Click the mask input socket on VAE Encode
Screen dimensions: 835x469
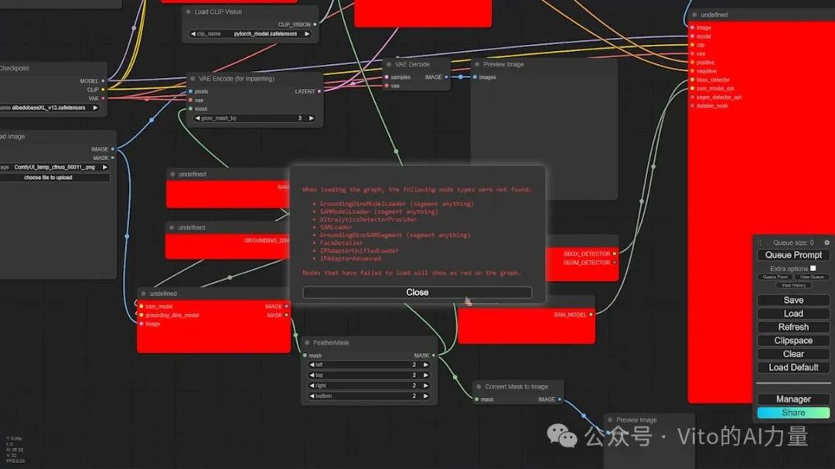[x=191, y=109]
